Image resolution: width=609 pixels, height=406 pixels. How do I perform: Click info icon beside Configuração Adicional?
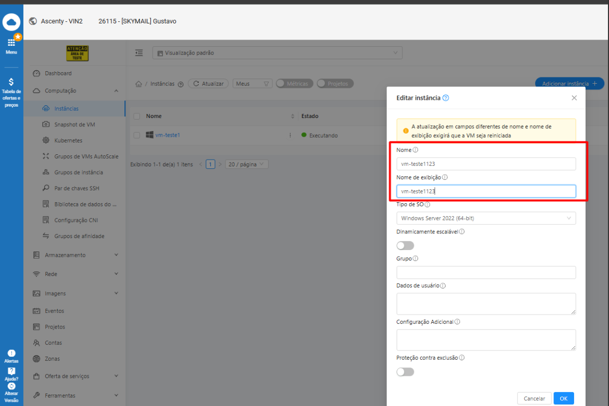457,322
